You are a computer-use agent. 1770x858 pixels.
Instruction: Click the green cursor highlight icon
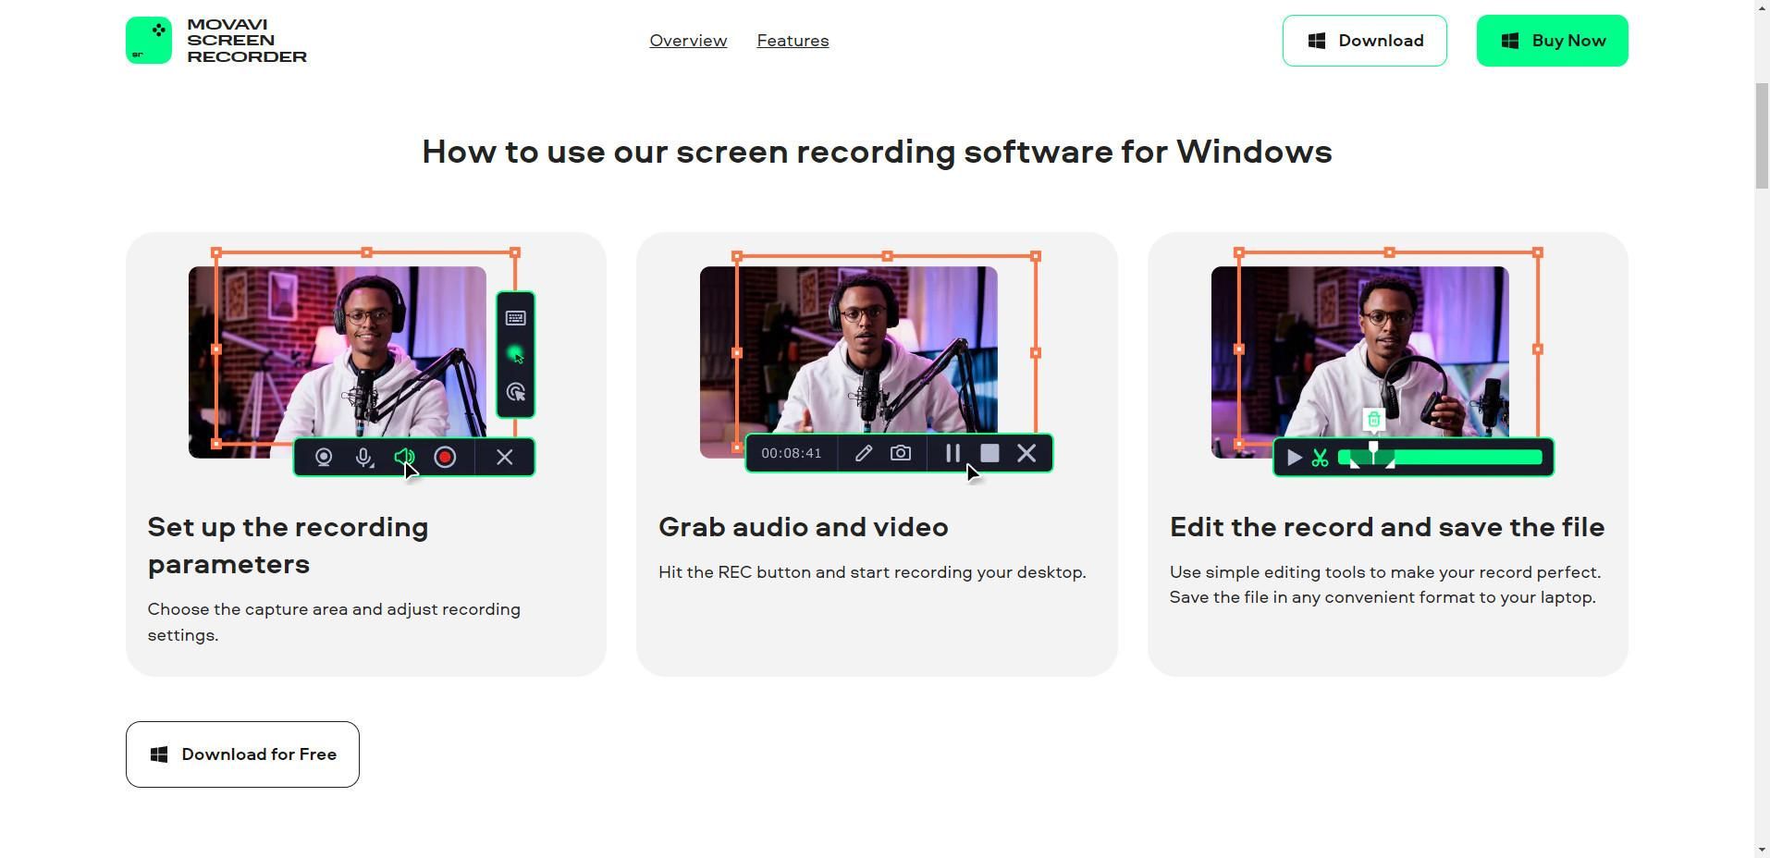(516, 355)
